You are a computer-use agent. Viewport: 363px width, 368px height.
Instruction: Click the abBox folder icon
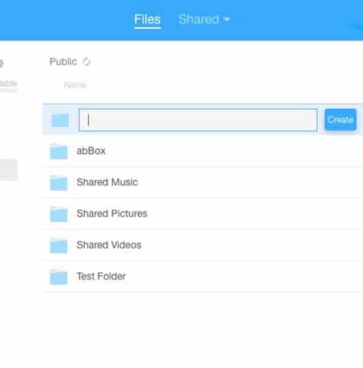tap(59, 151)
